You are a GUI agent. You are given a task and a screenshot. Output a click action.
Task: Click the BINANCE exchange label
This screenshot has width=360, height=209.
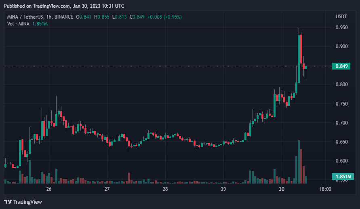click(63, 17)
